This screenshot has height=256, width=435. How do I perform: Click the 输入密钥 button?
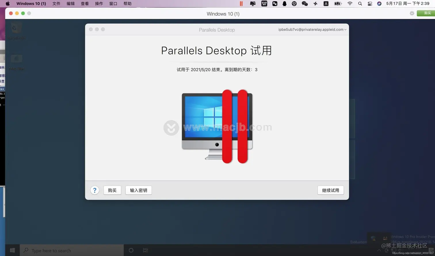coord(138,190)
